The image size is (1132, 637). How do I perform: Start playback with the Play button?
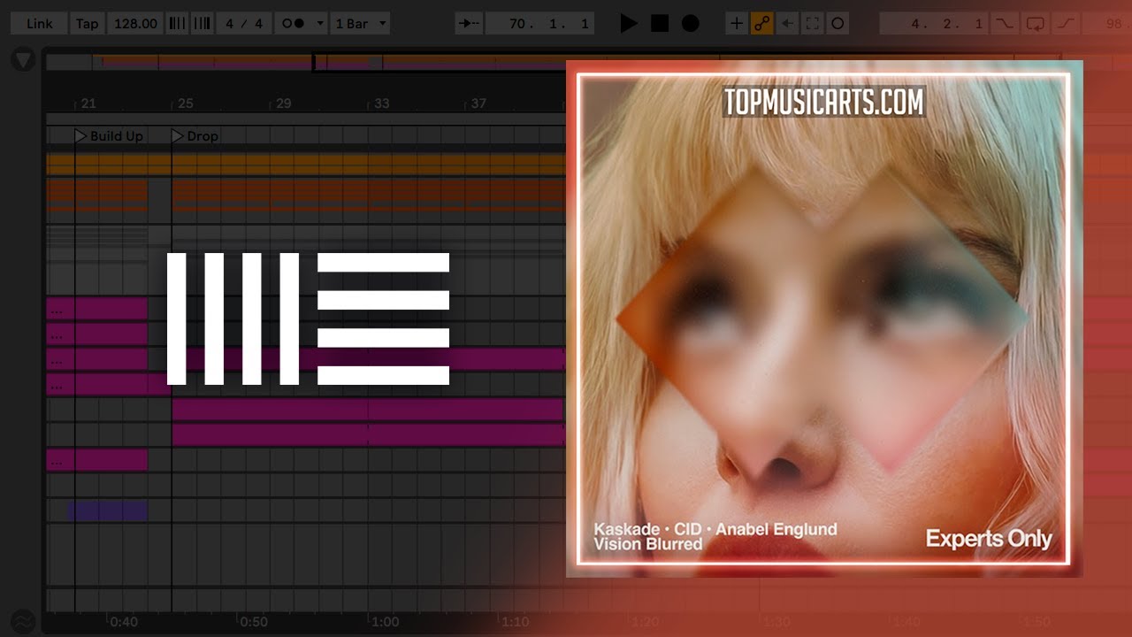[x=629, y=24]
